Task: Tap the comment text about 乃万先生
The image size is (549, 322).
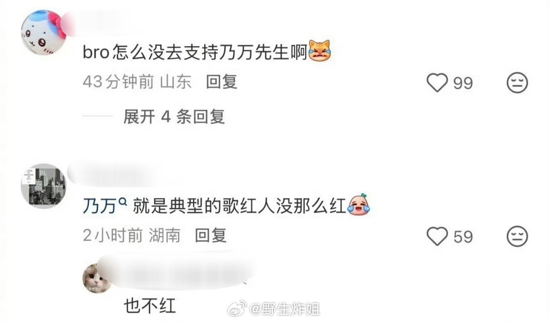Action: pos(195,52)
